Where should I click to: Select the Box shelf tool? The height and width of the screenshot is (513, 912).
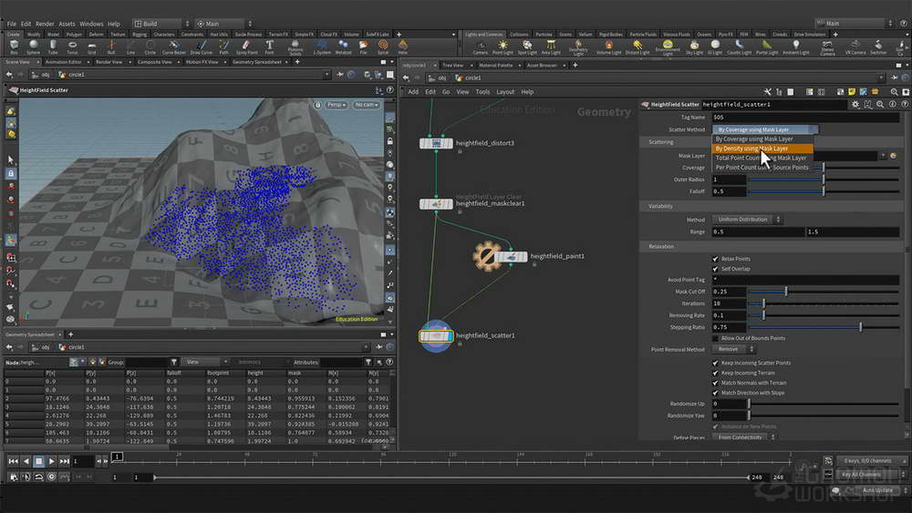[x=14, y=46]
